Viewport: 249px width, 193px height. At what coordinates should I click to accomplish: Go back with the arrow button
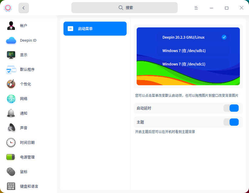point(24,8)
